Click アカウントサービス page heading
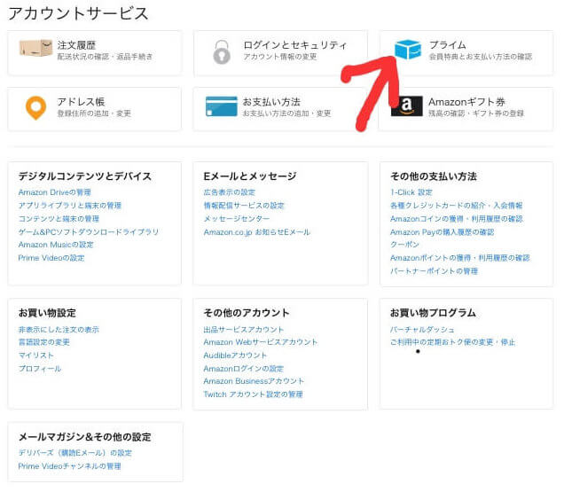564x492 pixels. tap(78, 13)
